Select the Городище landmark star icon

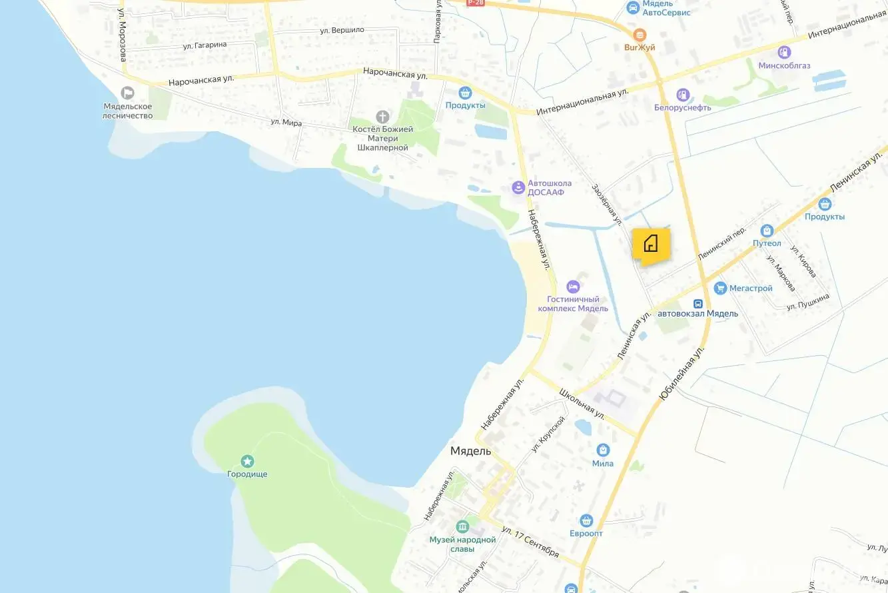(247, 461)
